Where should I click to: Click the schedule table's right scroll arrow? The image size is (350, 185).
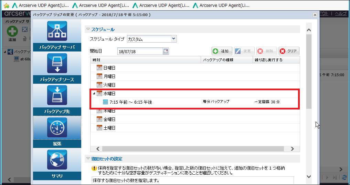[292, 149]
